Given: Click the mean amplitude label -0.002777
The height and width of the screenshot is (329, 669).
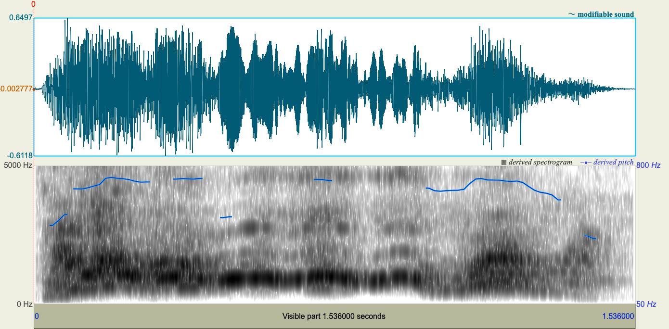Looking at the screenshot, I should point(15,88).
